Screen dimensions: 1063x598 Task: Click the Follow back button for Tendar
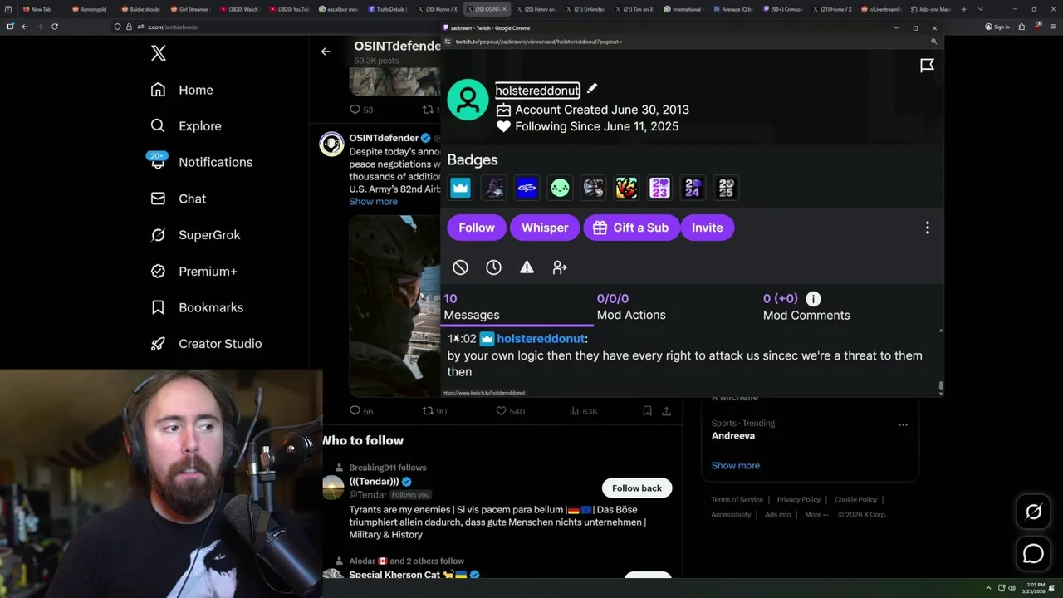click(x=637, y=488)
